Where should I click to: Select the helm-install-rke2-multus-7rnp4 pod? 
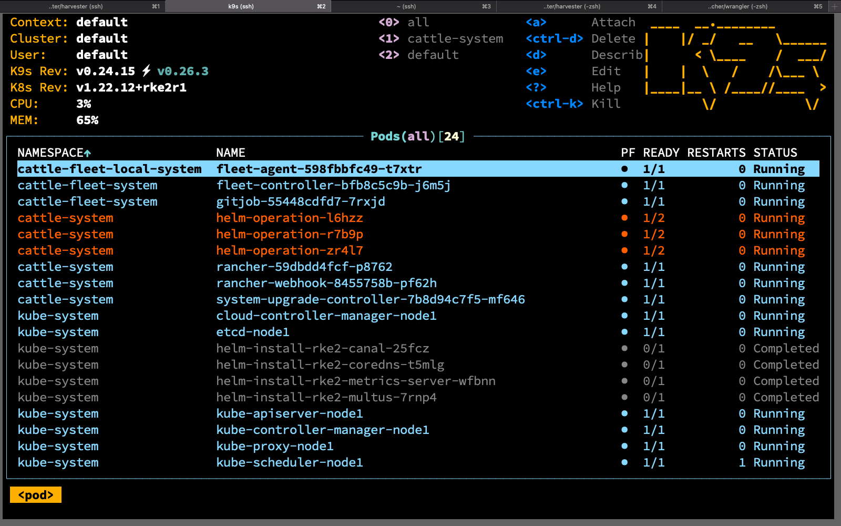click(x=326, y=397)
